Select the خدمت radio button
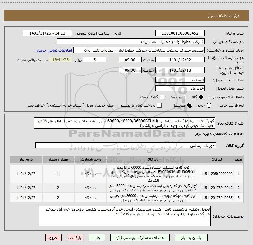 (184, 97)
